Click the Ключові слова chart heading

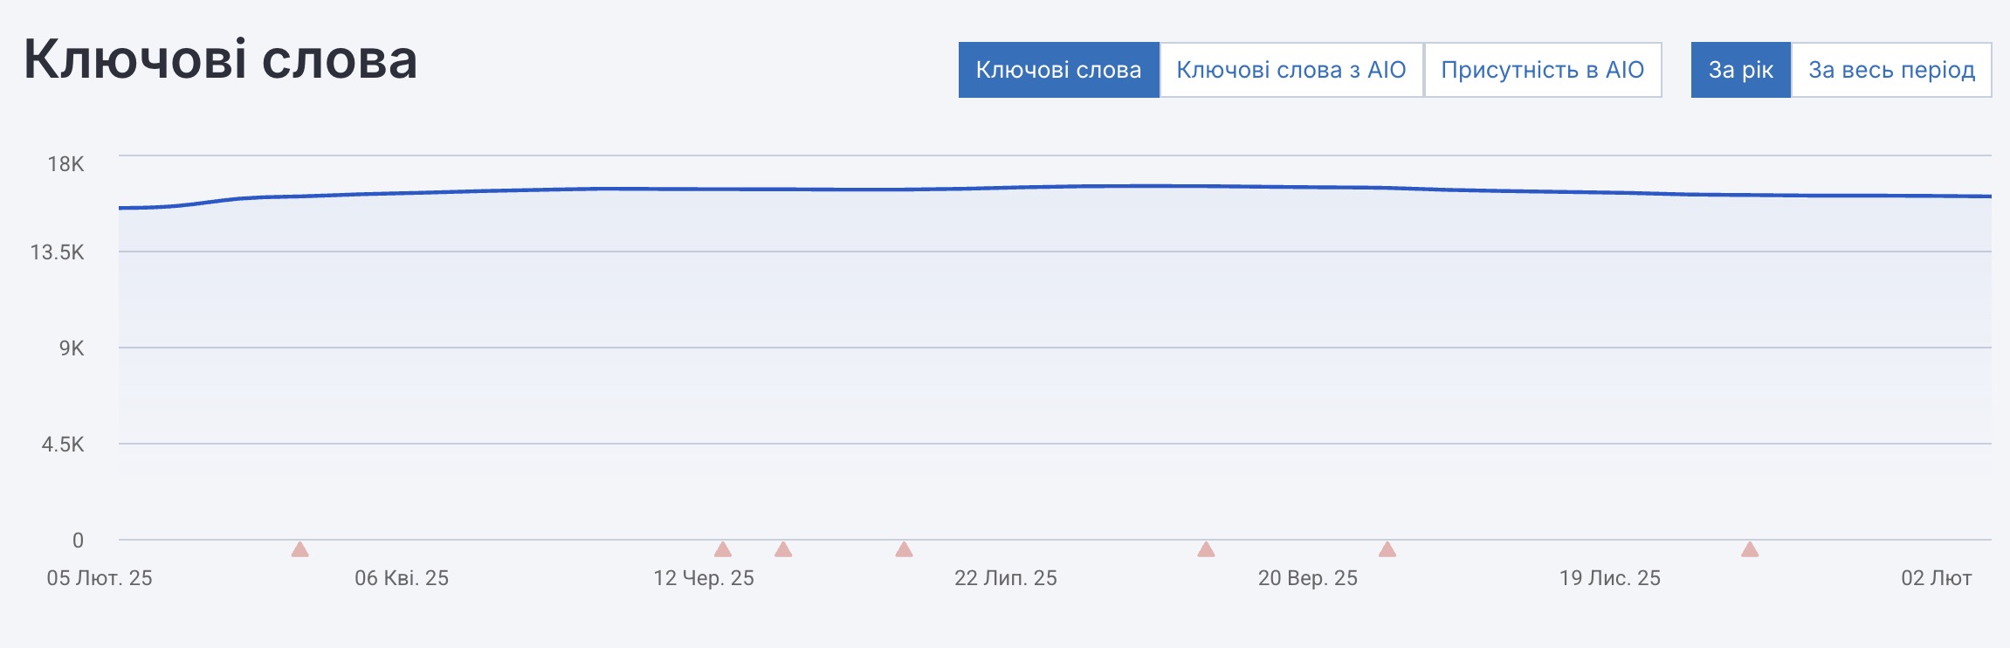(220, 59)
